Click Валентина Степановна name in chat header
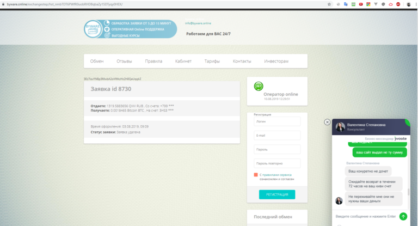This screenshot has width=418, height=226. click(x=366, y=125)
